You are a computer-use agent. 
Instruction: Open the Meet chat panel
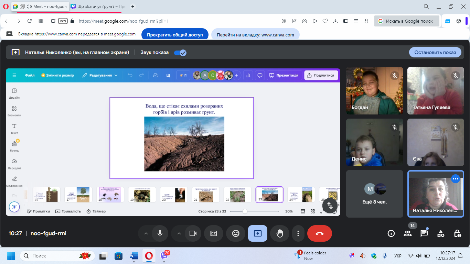pos(424,233)
